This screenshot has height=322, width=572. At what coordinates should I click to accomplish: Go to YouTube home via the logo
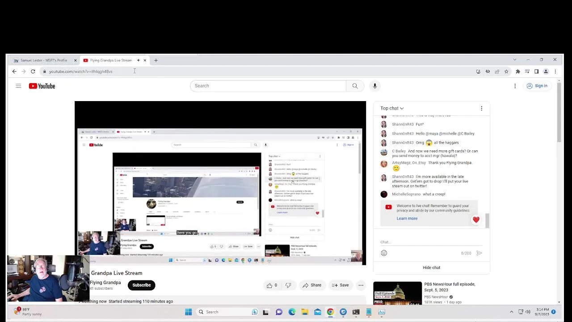coord(42,86)
